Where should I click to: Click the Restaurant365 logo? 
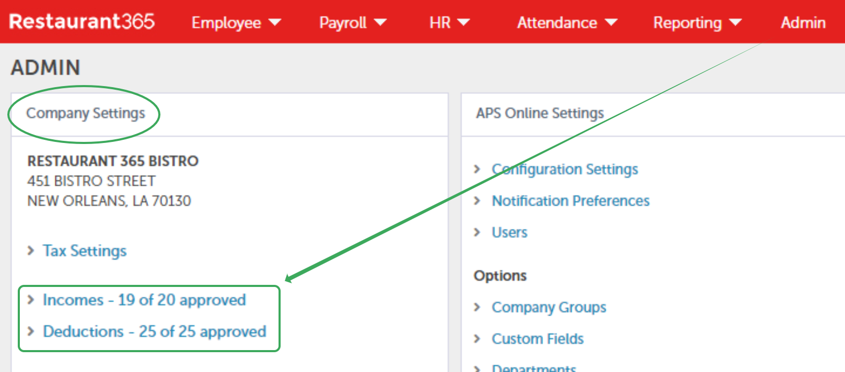pos(82,22)
